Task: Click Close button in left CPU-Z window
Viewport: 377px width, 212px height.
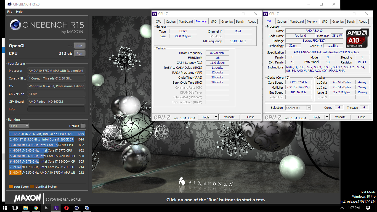Action: pyautogui.click(x=251, y=117)
